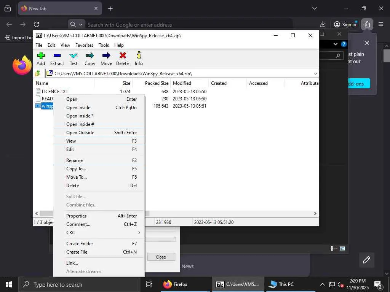Click the Import bookmarks toolbar item
Screen dimensions: 390x292
coord(19,38)
